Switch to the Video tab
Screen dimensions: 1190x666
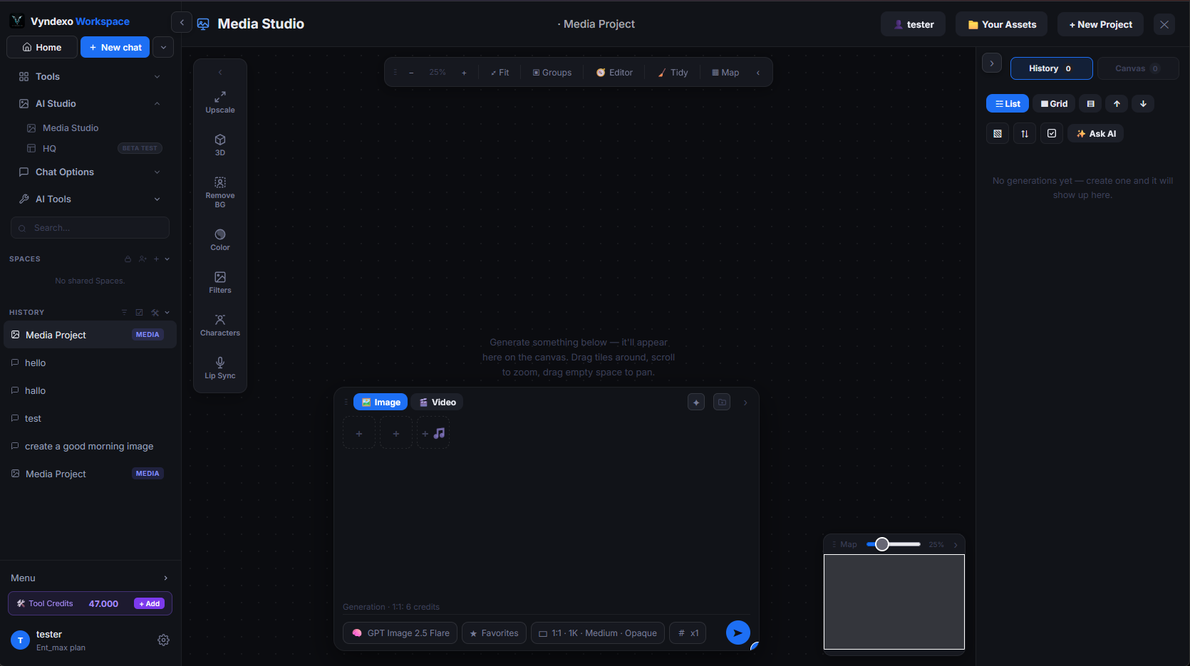[437, 402]
